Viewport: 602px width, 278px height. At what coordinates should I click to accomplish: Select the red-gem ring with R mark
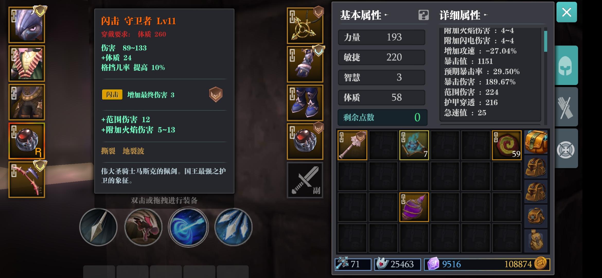[27, 141]
